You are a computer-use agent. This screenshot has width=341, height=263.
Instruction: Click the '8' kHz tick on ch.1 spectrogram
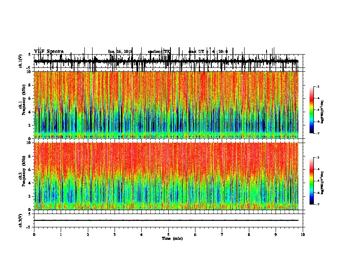pos(30,85)
